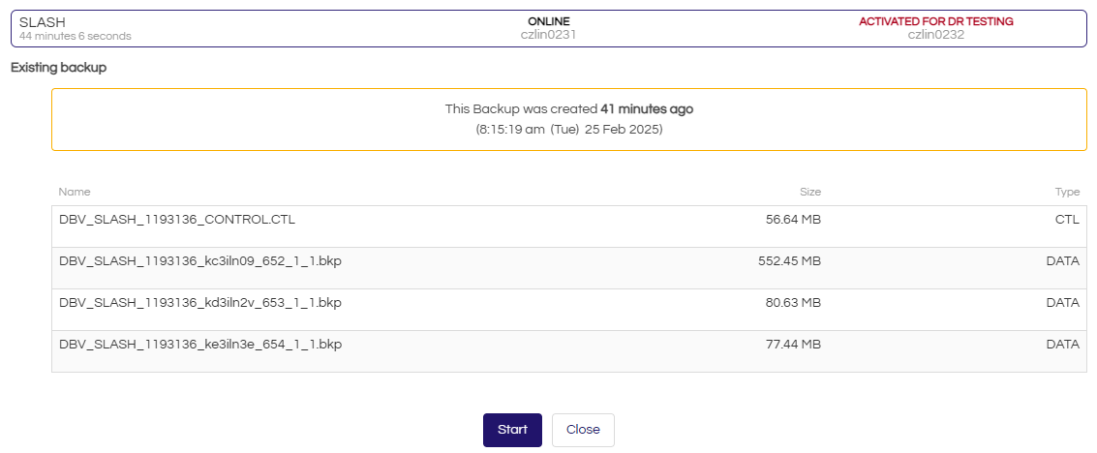Click the Name column header
The width and height of the screenshot is (1097, 453).
point(75,193)
